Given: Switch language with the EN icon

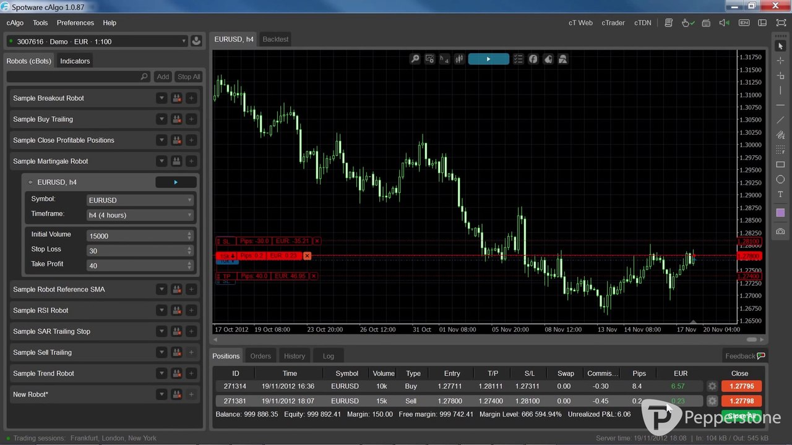Looking at the screenshot, I should click(x=744, y=23).
